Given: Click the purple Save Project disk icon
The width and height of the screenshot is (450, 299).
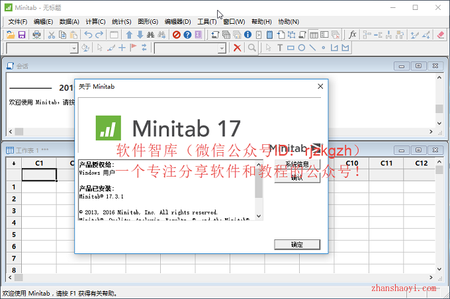Looking at the screenshot, I should click(22, 34).
